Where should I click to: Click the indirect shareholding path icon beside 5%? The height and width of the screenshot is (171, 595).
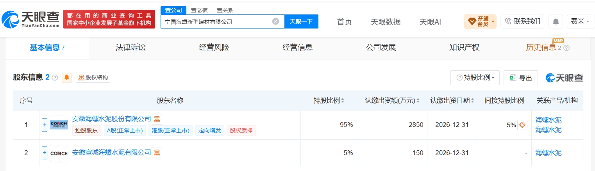tap(522, 125)
